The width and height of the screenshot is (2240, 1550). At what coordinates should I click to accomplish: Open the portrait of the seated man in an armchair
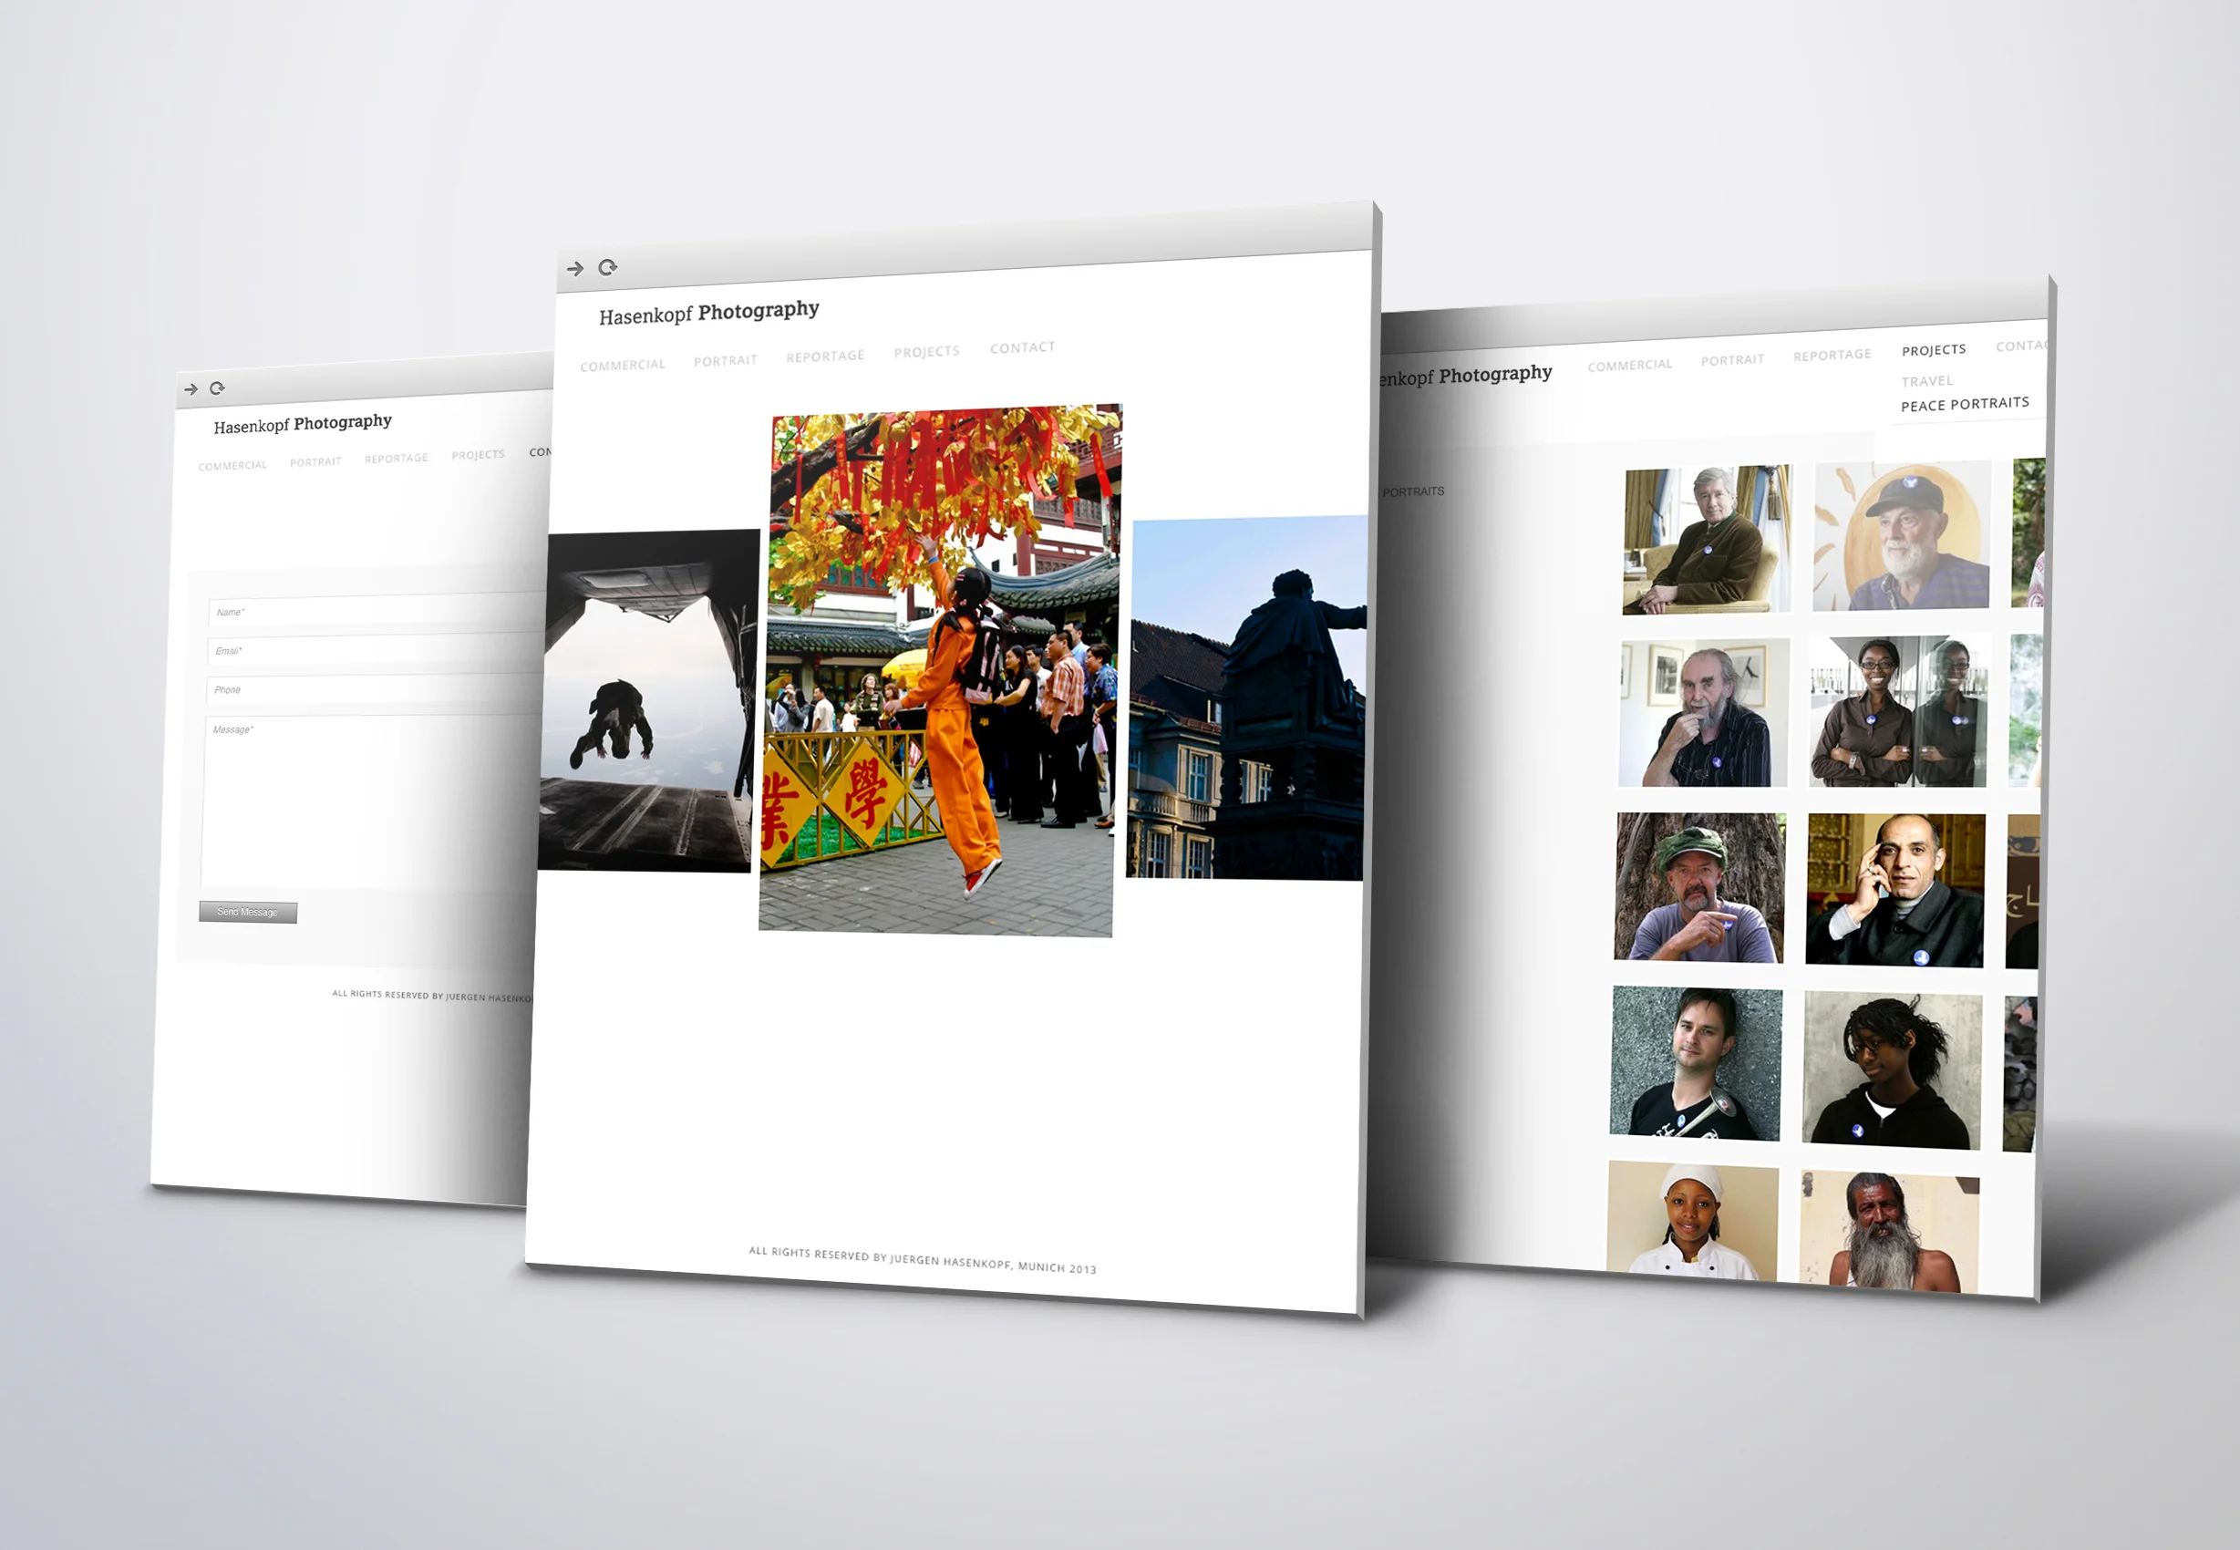click(x=1707, y=539)
